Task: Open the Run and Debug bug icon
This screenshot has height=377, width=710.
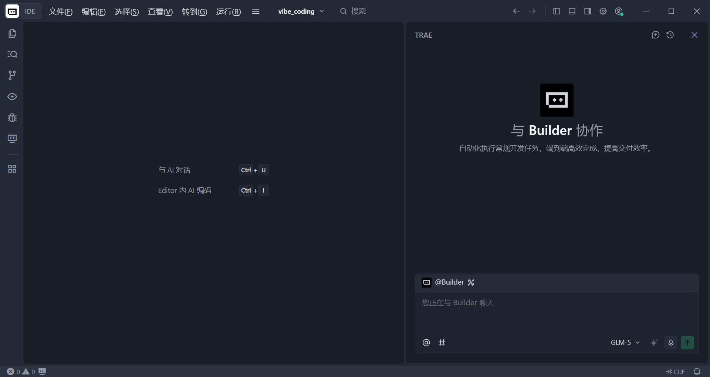Action: tap(12, 118)
